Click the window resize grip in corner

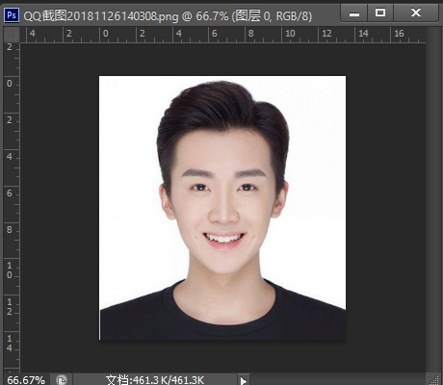click(x=433, y=380)
